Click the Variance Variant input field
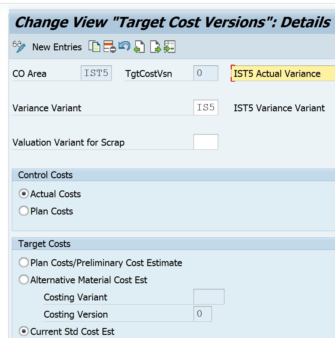The height and width of the screenshot is (338, 335). pos(206,108)
